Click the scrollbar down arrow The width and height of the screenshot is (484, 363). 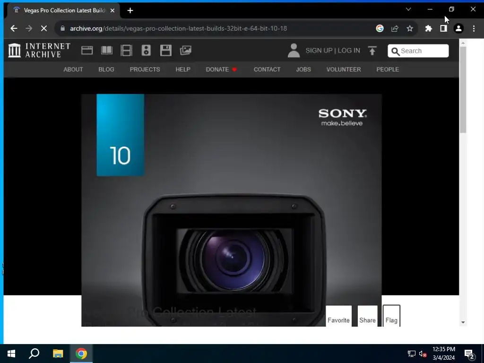pos(463,322)
